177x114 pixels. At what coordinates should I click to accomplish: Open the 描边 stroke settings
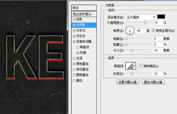[x=79, y=81]
